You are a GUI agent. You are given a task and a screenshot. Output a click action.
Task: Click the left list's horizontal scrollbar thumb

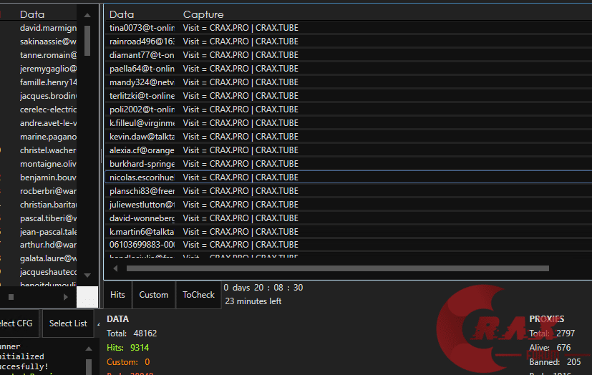pyautogui.click(x=11, y=297)
